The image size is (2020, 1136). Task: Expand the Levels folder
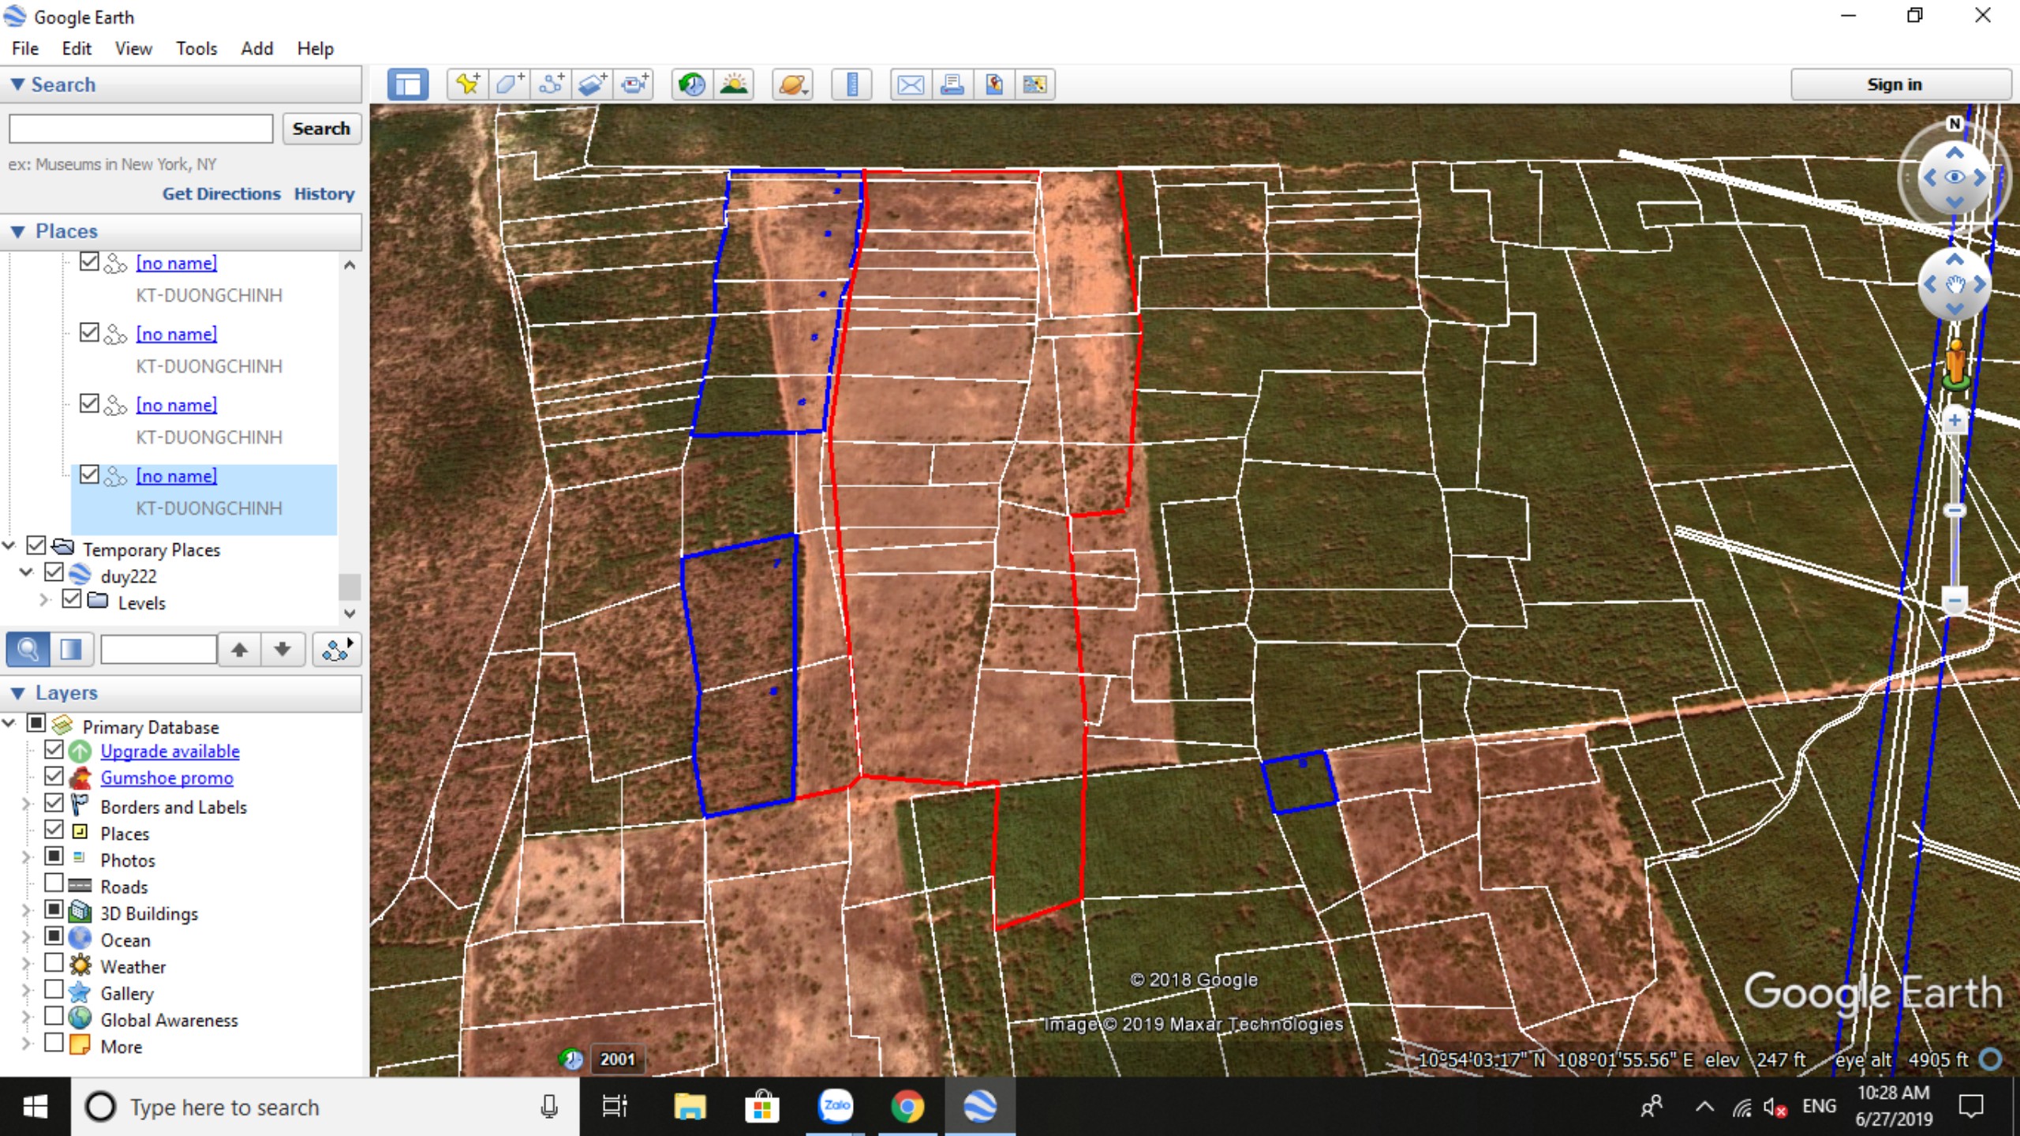point(44,602)
